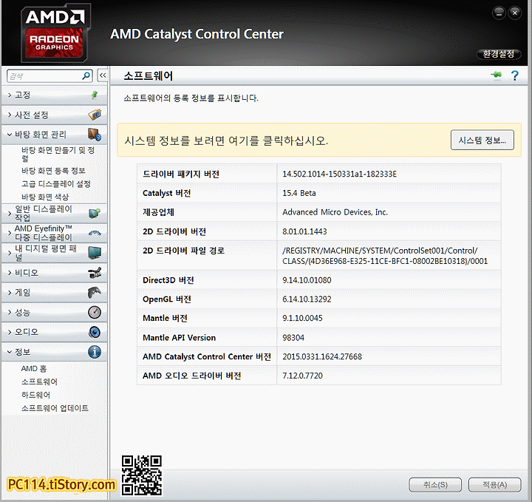
Task: Click the 정보 blue info icon
Action: tap(95, 352)
